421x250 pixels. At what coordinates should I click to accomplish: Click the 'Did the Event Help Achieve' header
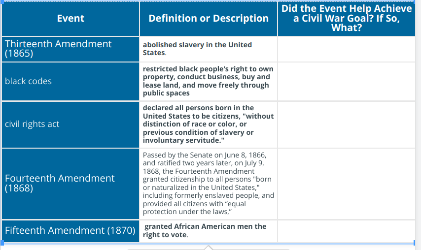tap(347, 19)
